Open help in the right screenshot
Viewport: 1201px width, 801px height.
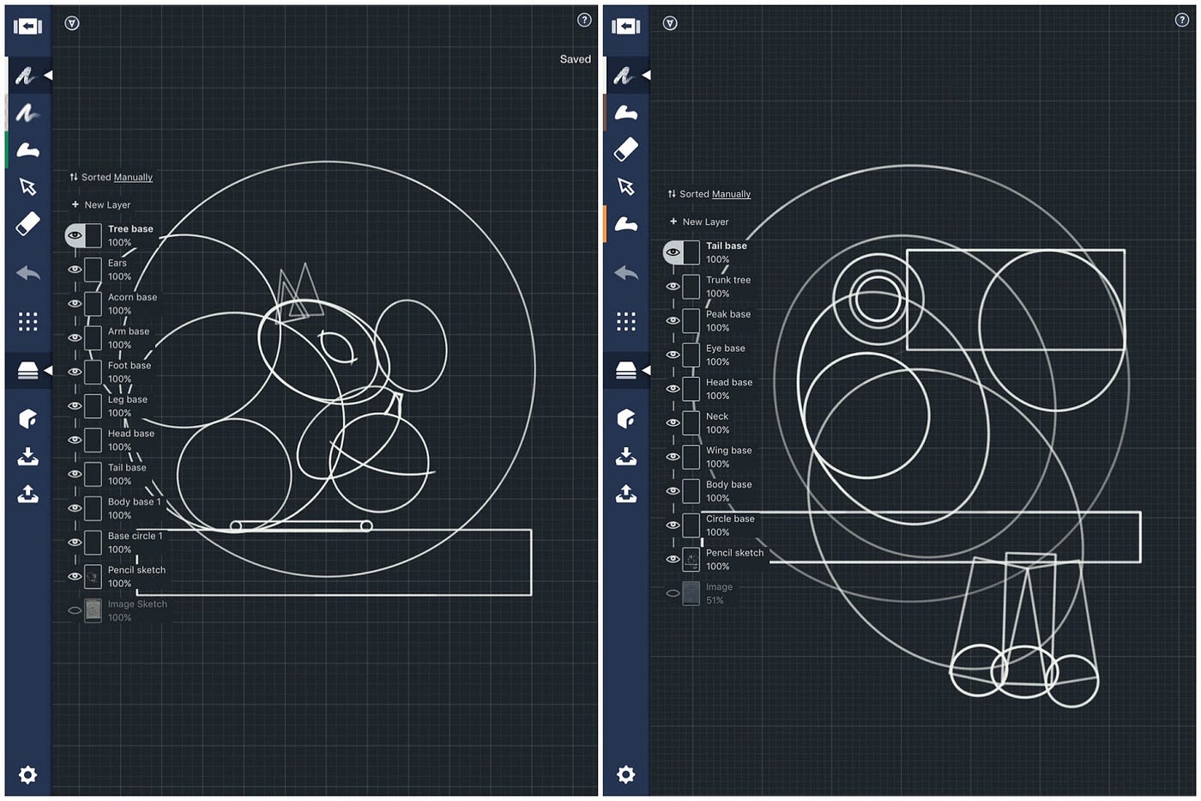click(1182, 20)
